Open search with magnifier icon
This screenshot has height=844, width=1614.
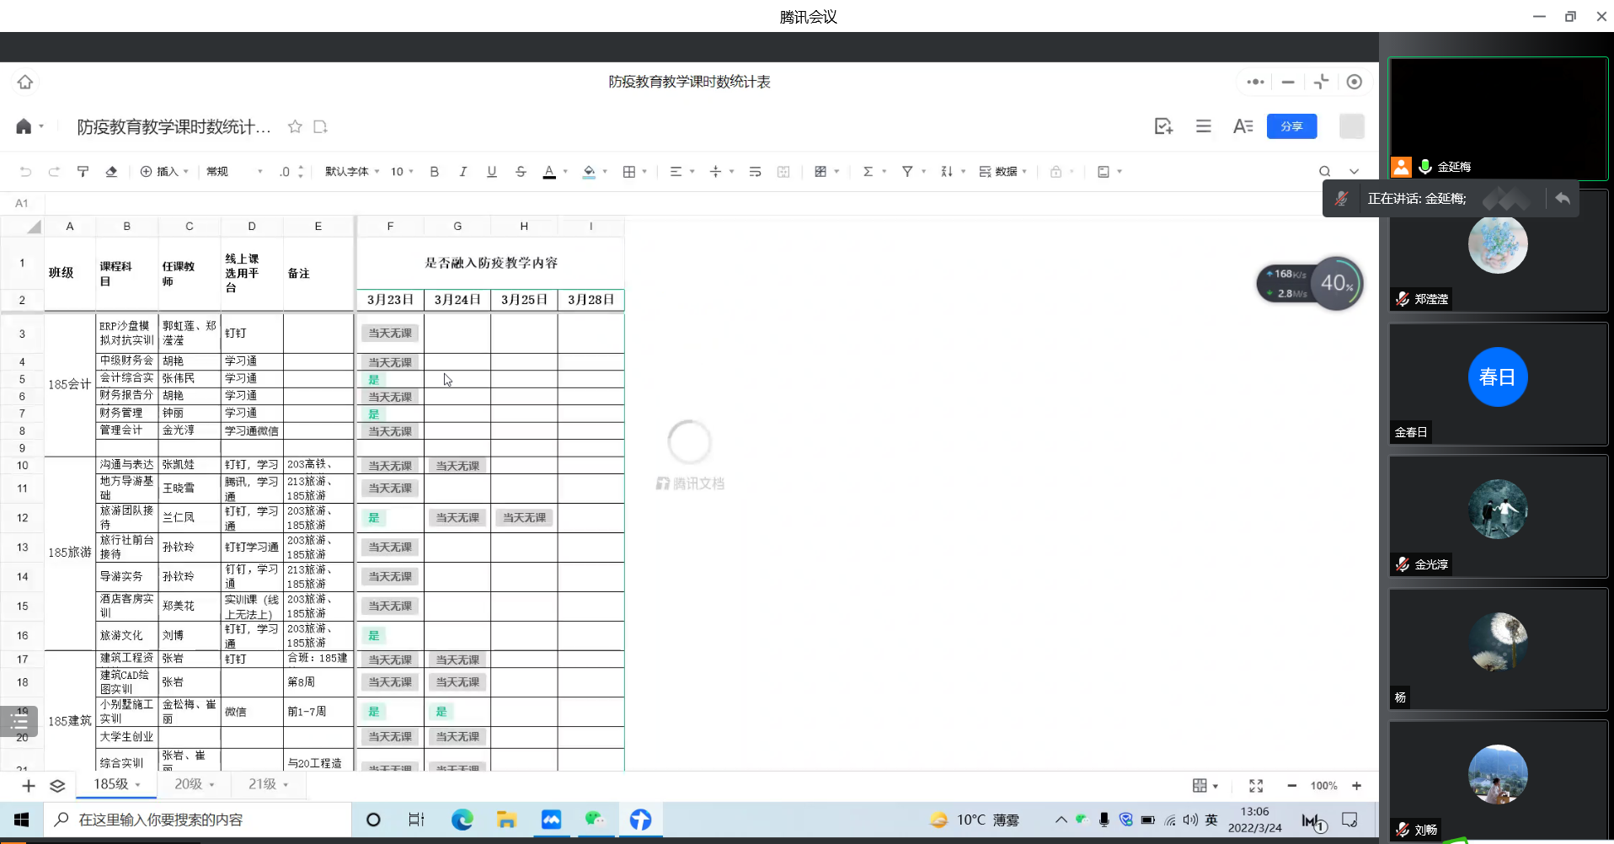click(1324, 172)
